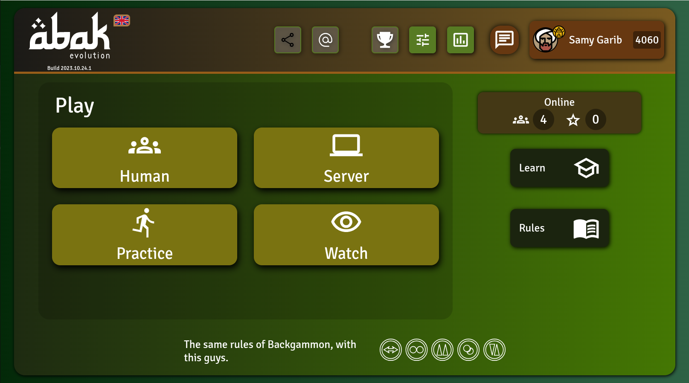The width and height of the screenshot is (689, 383).
Task: Open the Learn section
Action: pos(560,168)
